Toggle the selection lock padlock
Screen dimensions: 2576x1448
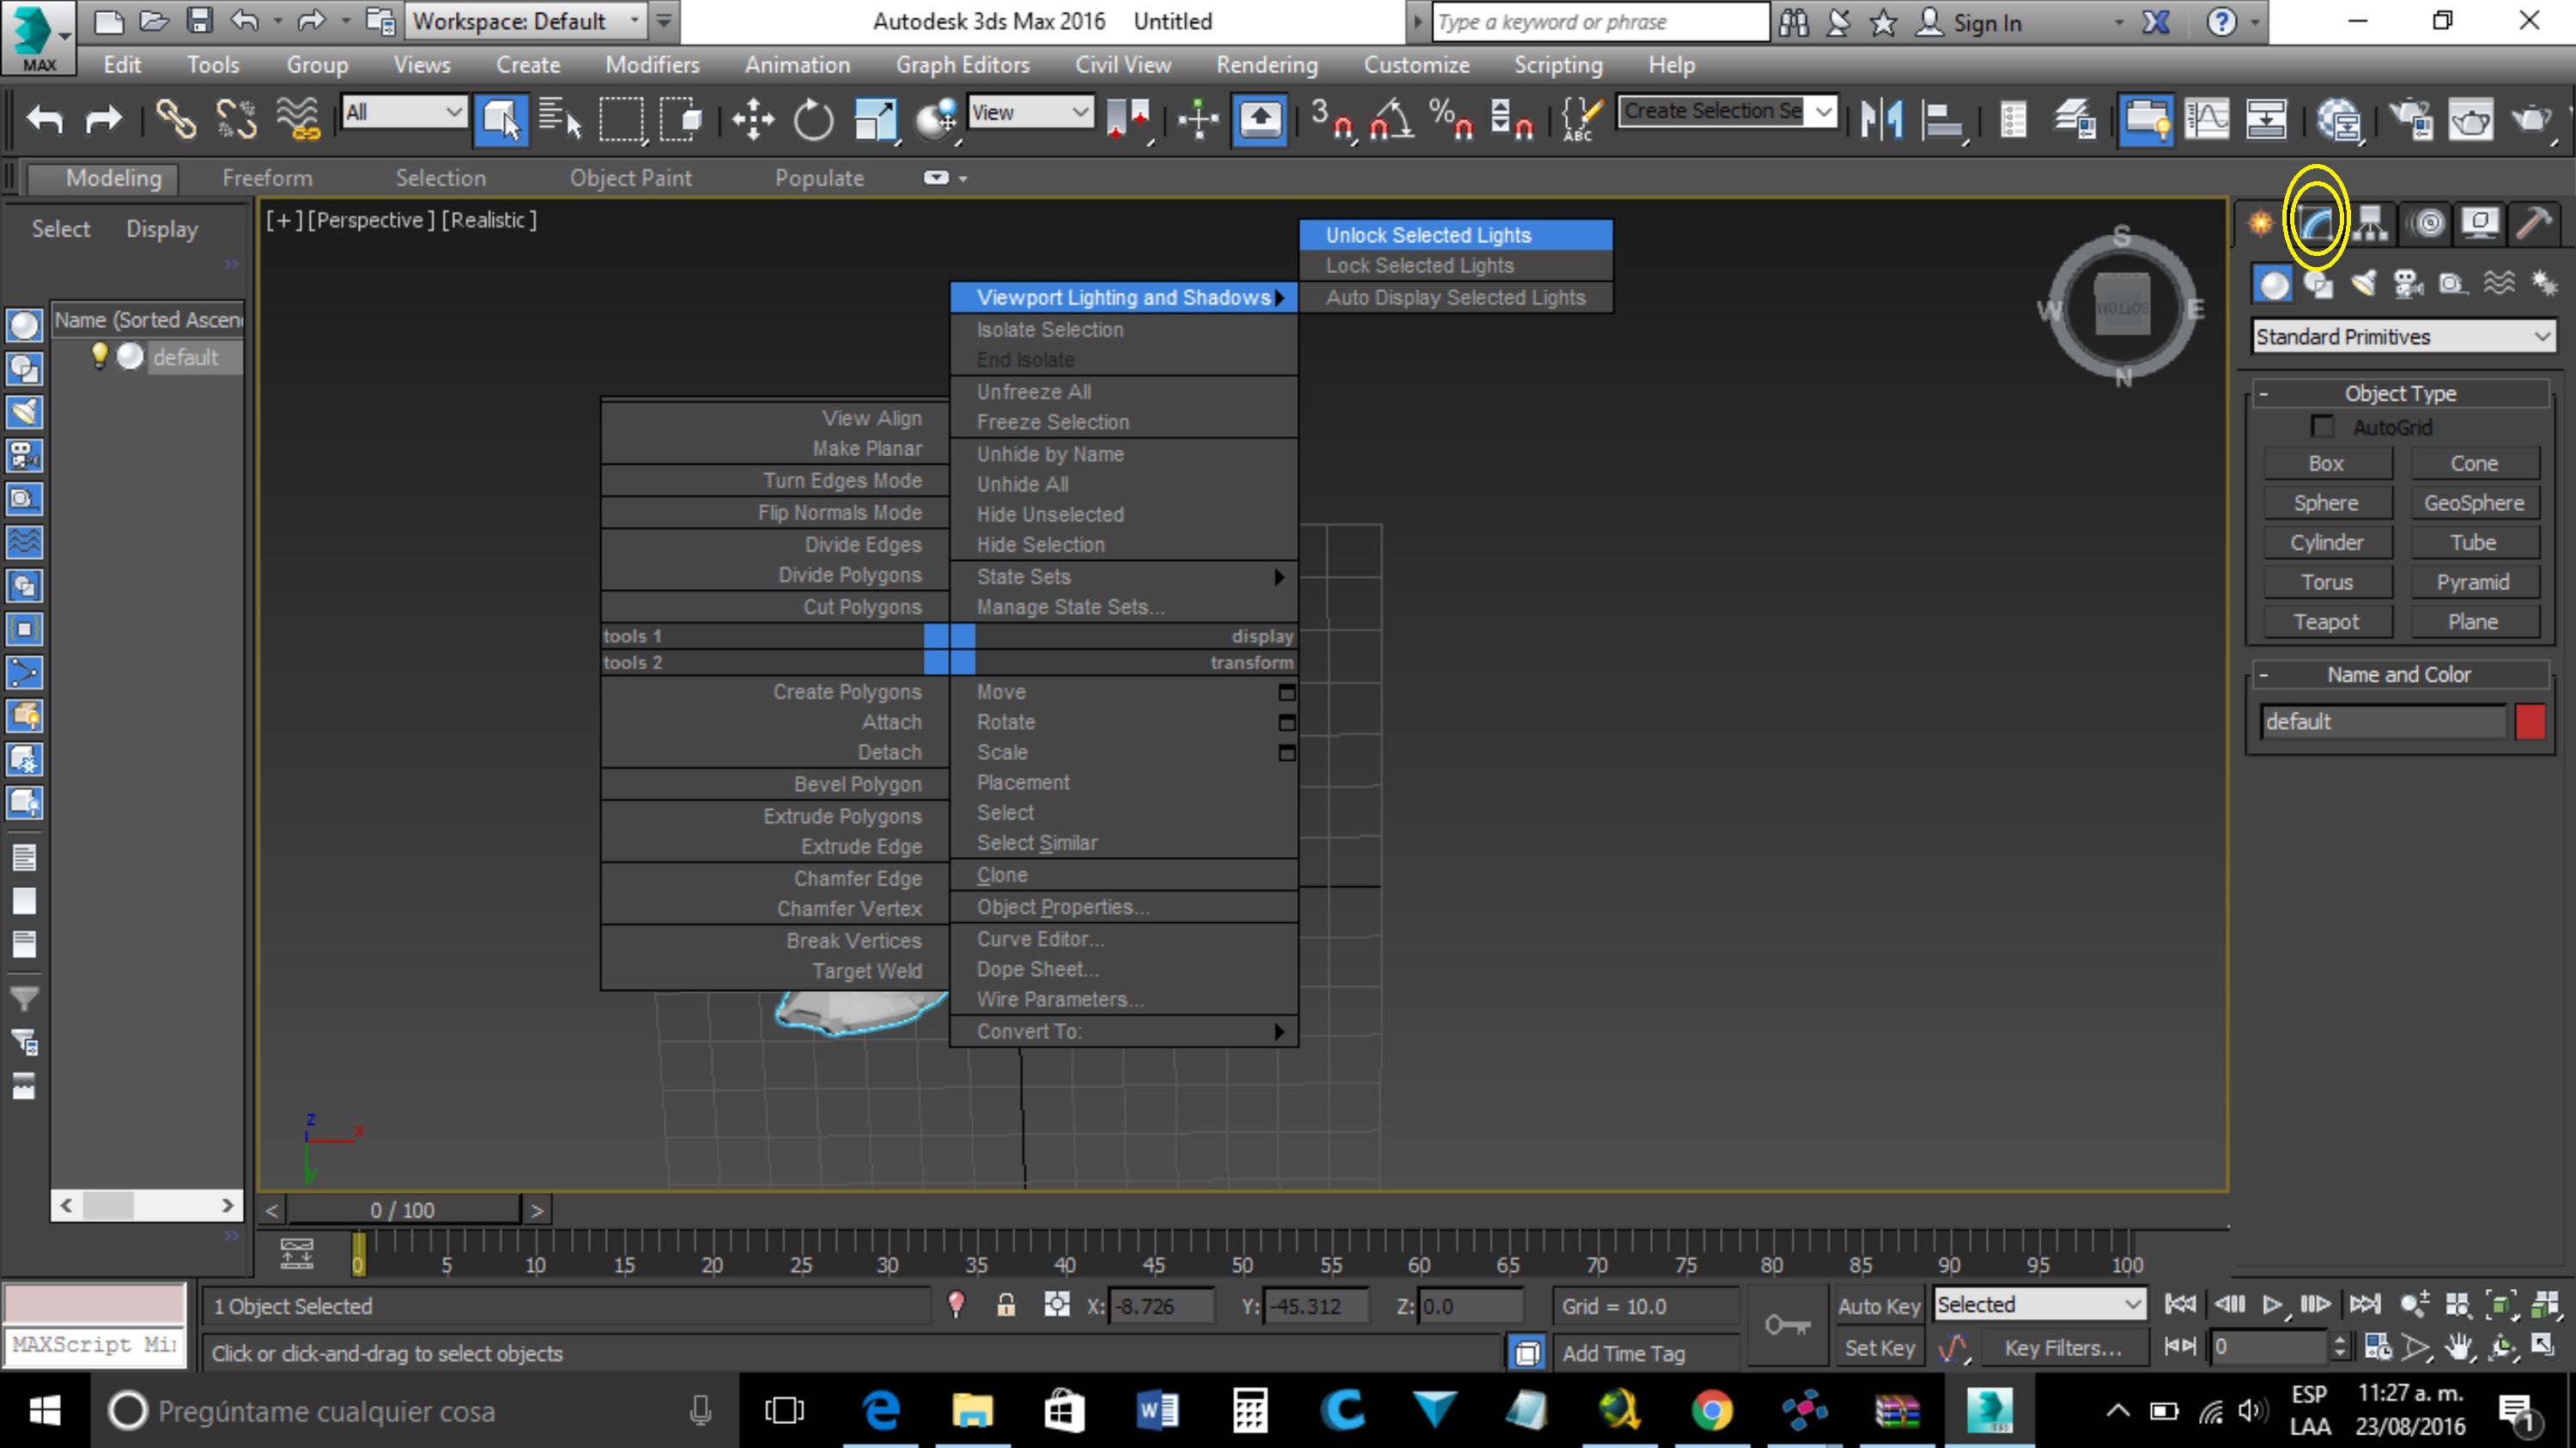[1006, 1305]
